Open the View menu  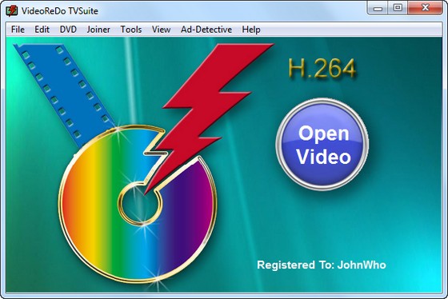pos(161,30)
